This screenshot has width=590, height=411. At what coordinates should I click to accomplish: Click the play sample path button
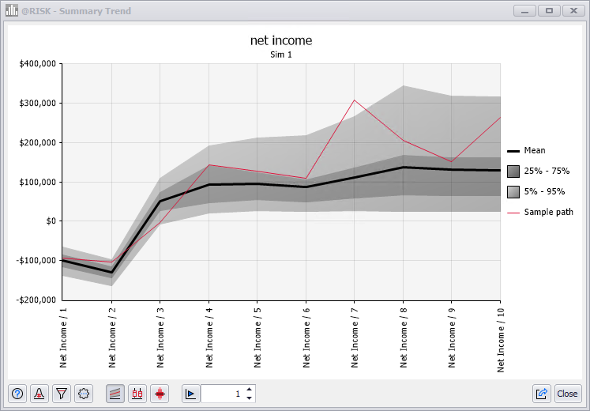pyautogui.click(x=191, y=394)
